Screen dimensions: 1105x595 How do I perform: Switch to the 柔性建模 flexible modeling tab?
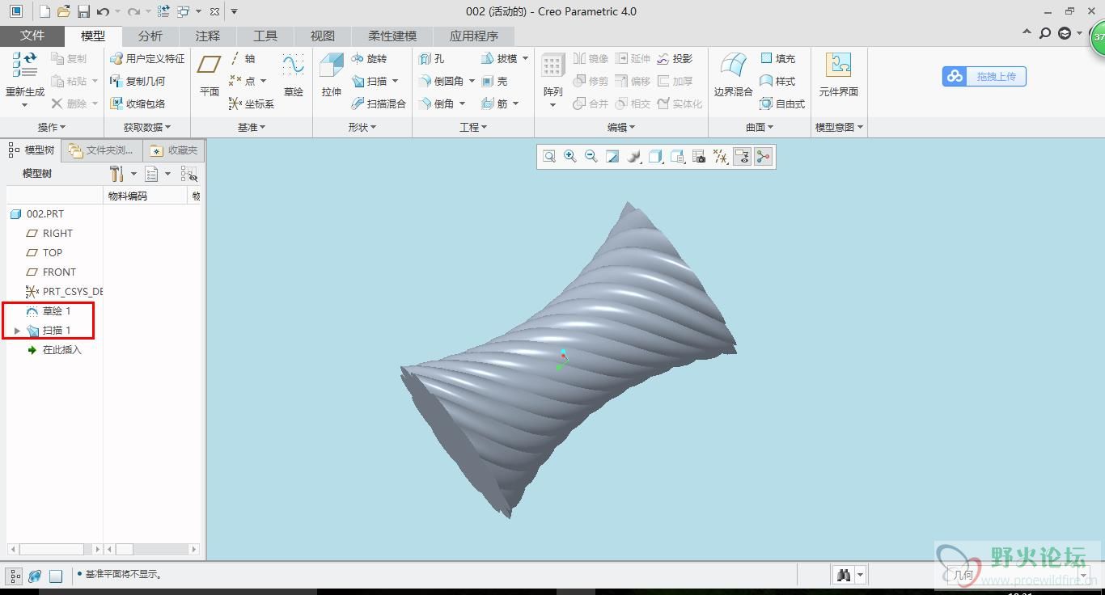click(x=392, y=36)
